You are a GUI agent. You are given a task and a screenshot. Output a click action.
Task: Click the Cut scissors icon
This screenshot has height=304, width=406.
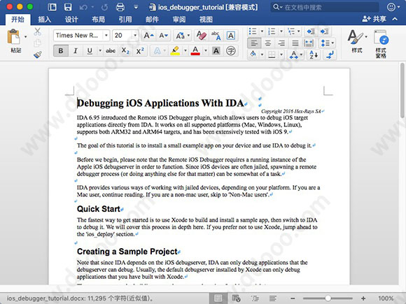pos(38,31)
